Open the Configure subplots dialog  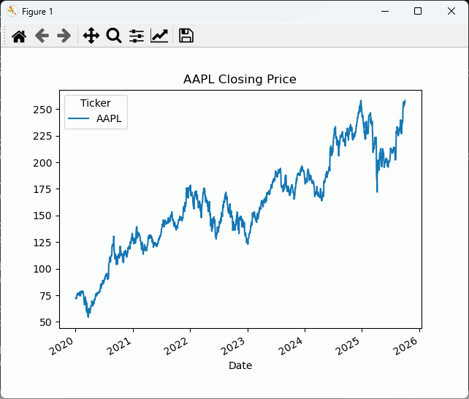coord(137,36)
